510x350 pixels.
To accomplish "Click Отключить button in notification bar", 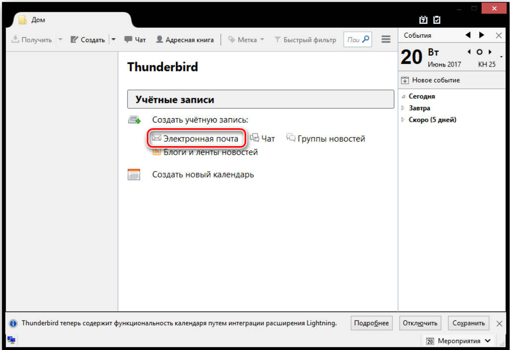I will click(x=420, y=323).
